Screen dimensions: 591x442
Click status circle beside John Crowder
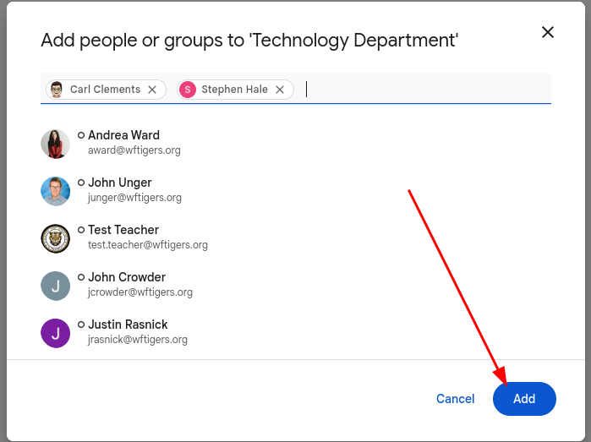coord(81,277)
